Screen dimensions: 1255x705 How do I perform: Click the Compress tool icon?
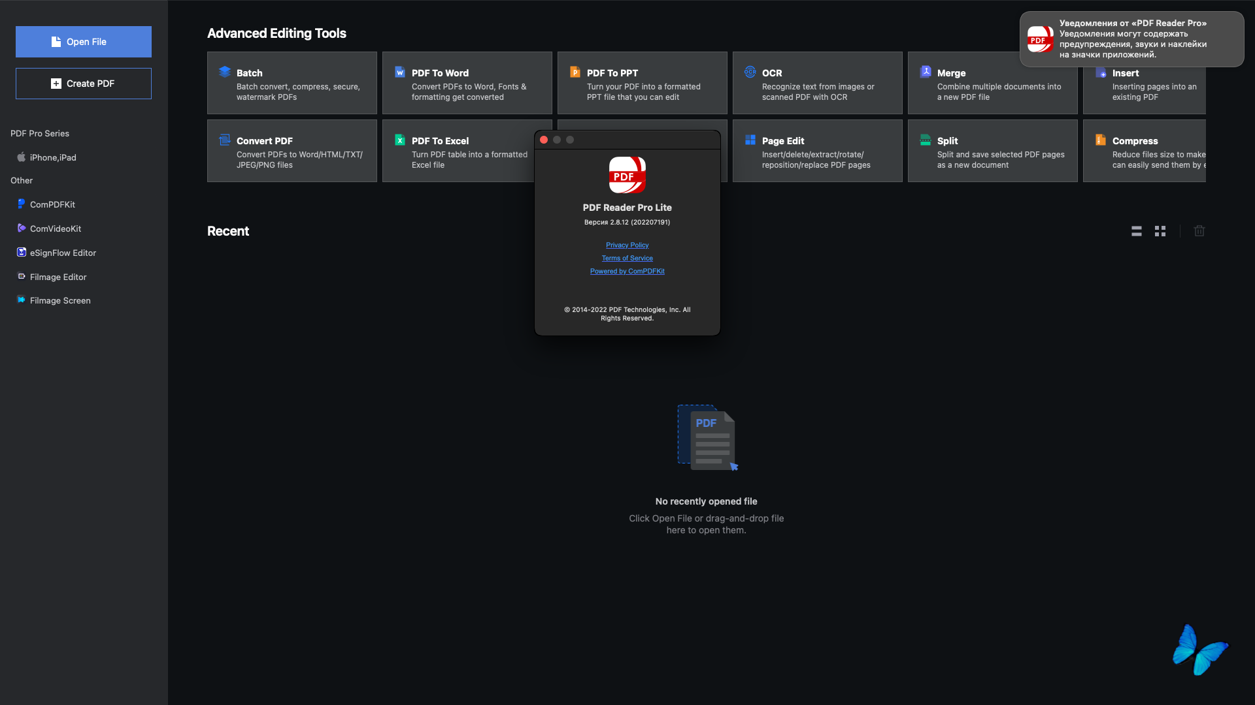coord(1101,140)
